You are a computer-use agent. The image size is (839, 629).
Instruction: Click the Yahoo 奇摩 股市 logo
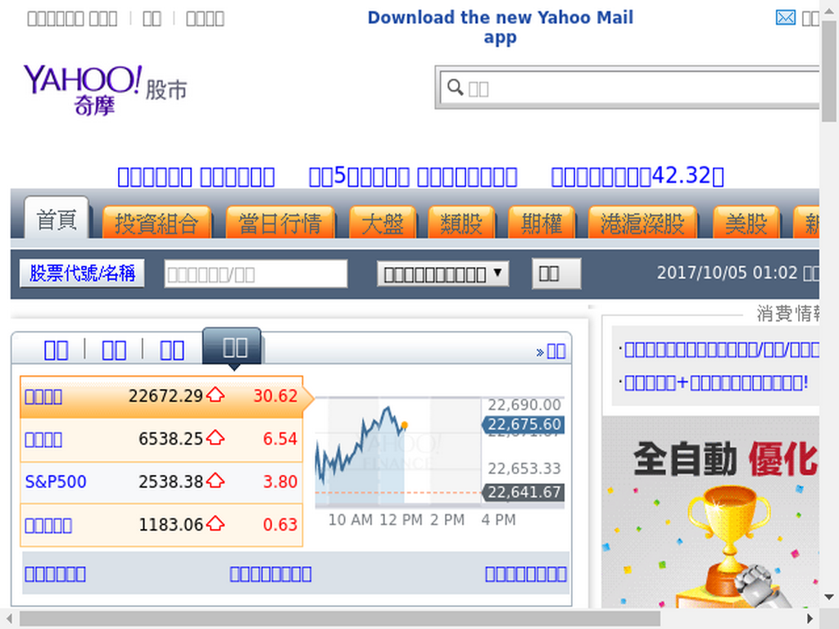pos(105,89)
